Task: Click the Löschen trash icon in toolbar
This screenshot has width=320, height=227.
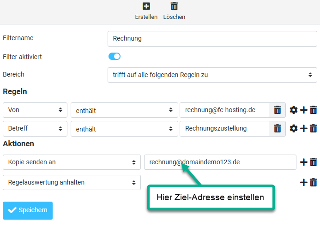Action: 174,6
